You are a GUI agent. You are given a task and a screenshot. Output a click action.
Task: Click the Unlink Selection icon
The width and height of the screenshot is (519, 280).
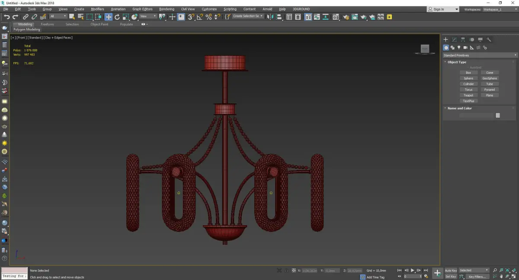tap(34, 17)
